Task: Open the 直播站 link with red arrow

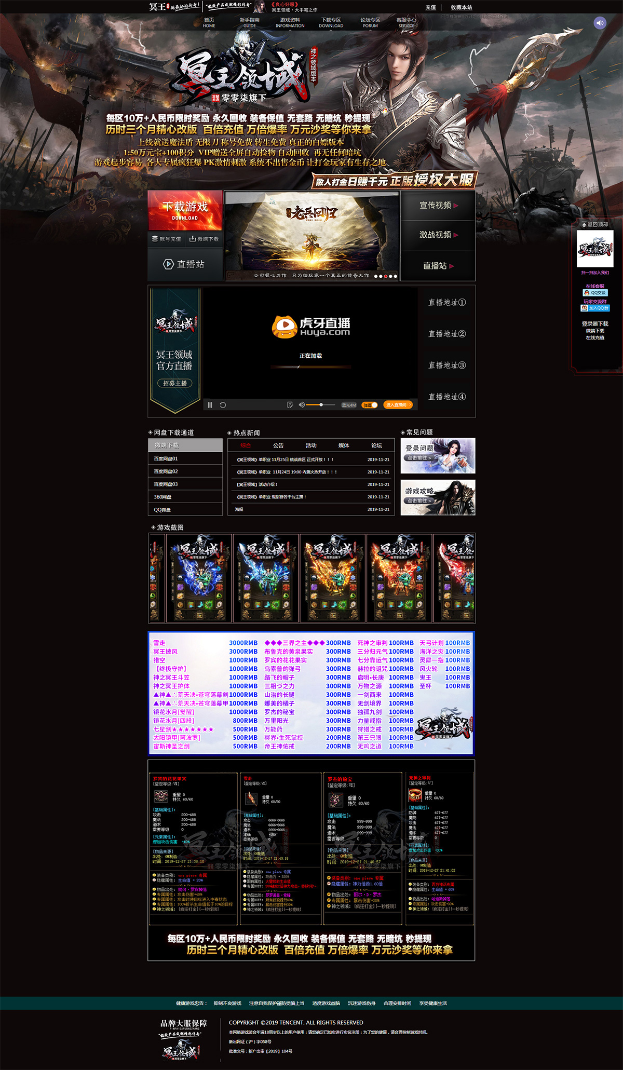Action: (x=438, y=266)
